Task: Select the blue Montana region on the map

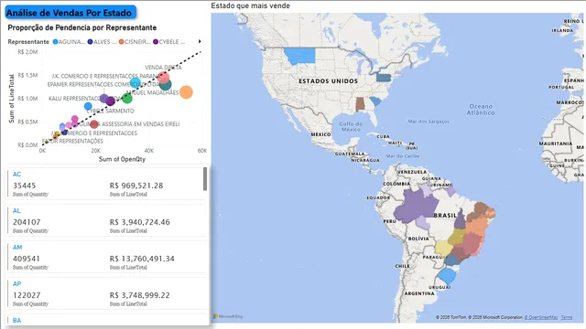Action: coord(300,56)
